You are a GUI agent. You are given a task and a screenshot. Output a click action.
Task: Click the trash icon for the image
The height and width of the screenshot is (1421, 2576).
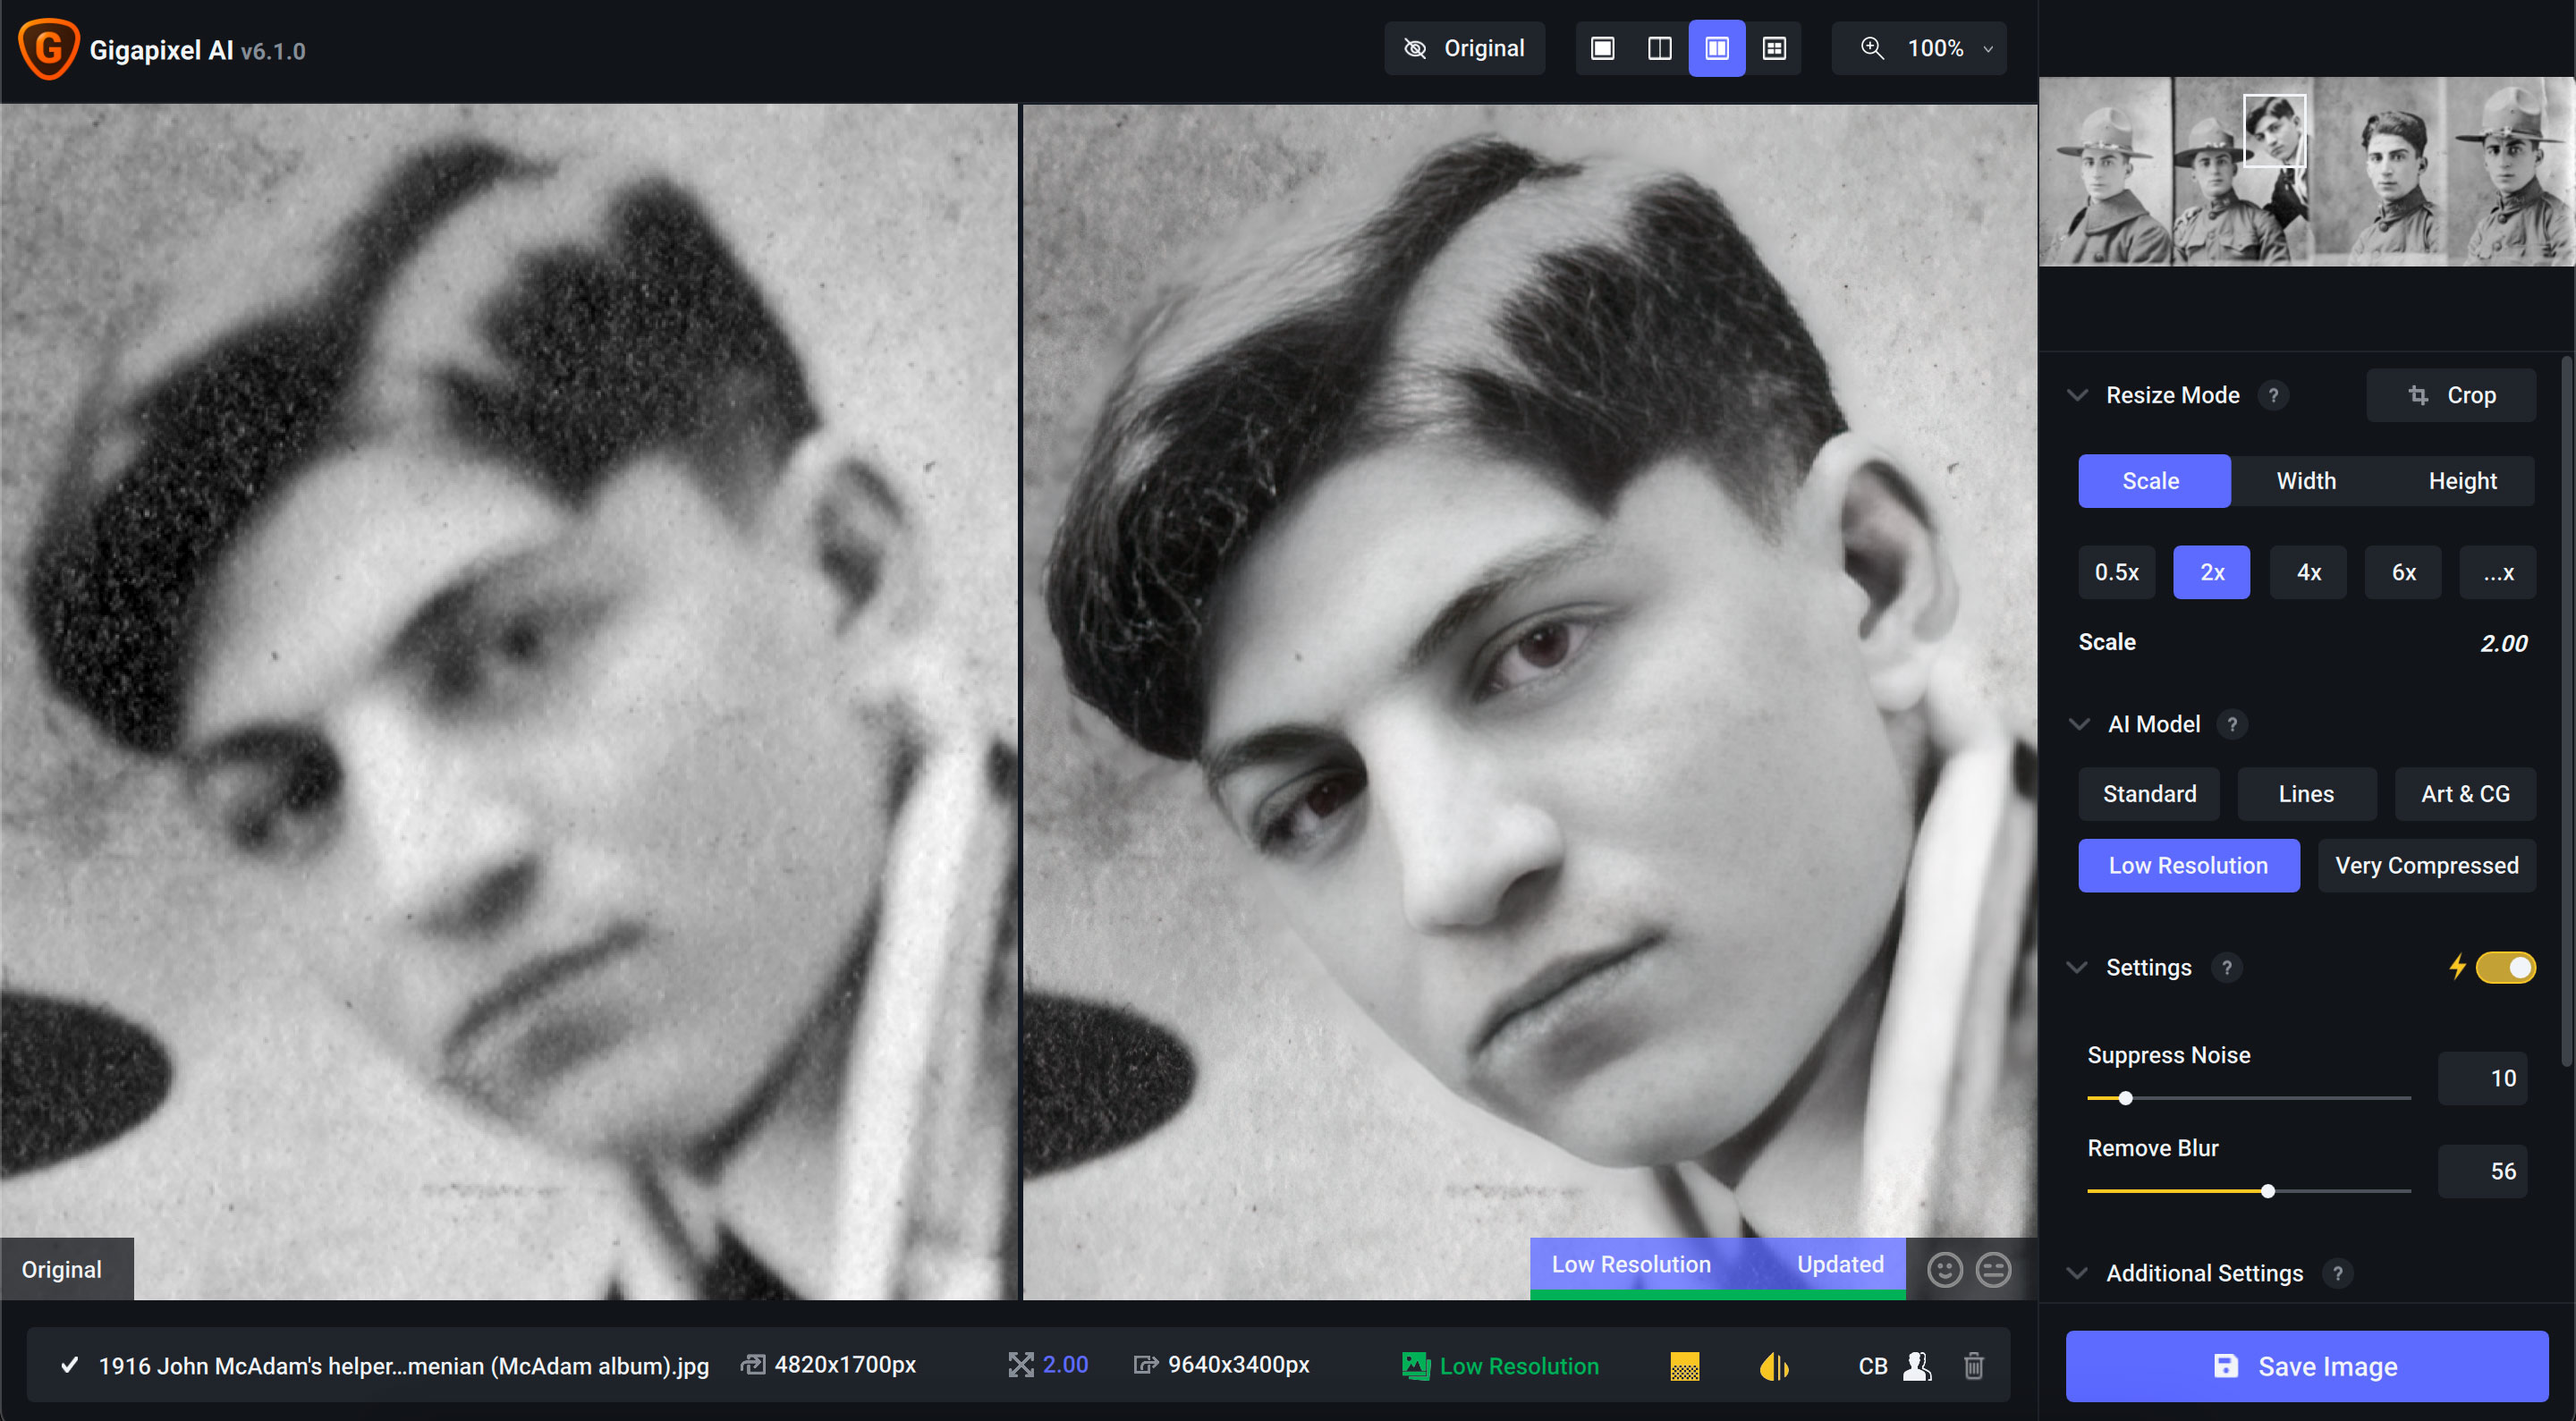(x=1973, y=1365)
